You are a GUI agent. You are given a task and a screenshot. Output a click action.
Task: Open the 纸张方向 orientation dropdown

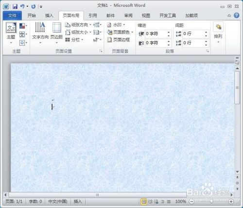click(x=78, y=25)
